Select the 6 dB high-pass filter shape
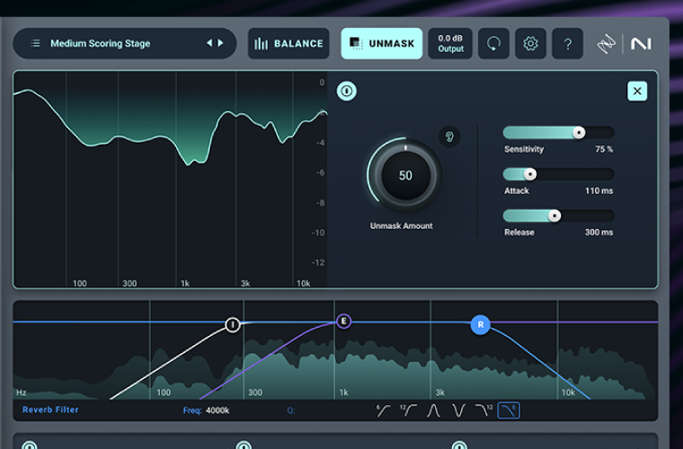 click(x=384, y=410)
